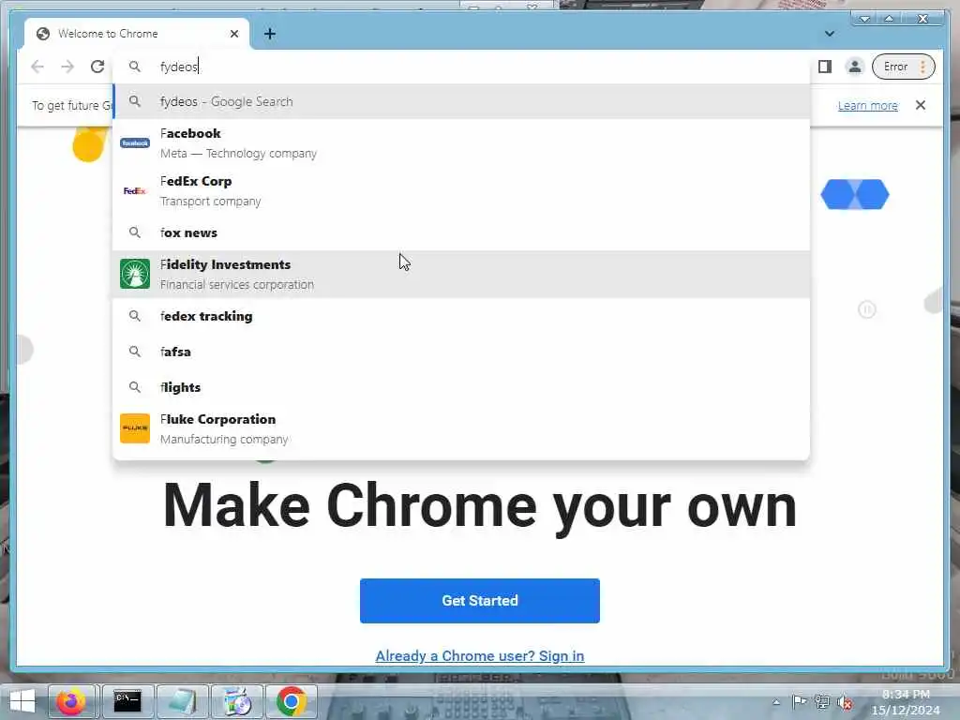The image size is (960, 720).
Task: Choose the Fluke Corporation suggestion
Action: coord(461,428)
